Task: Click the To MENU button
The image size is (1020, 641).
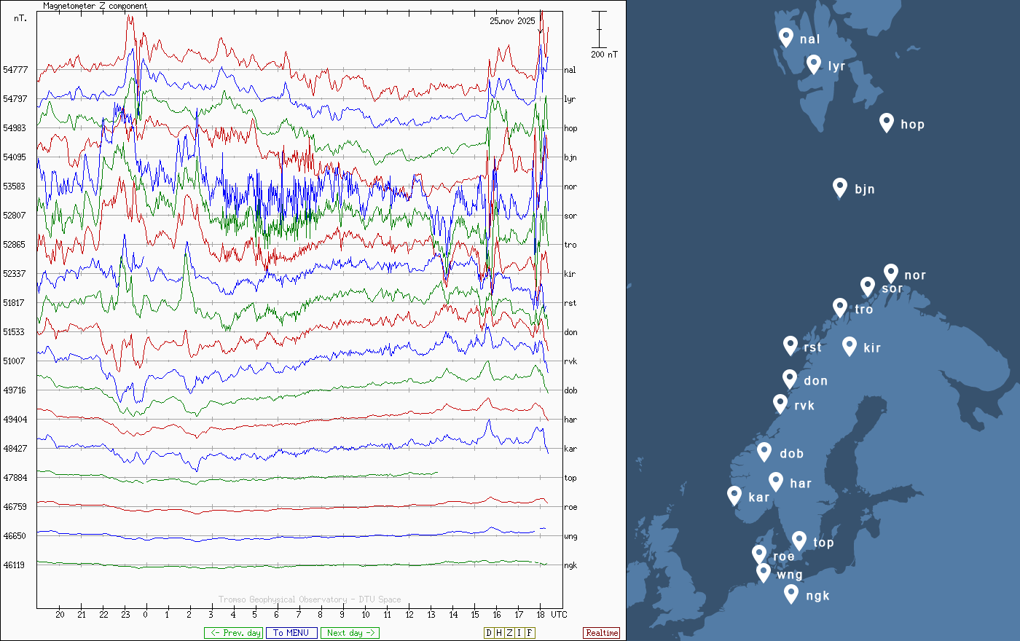Action: point(291,633)
